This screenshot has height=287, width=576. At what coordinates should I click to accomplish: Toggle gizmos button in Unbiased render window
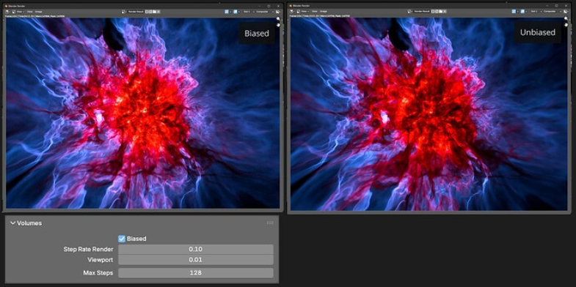click(514, 12)
